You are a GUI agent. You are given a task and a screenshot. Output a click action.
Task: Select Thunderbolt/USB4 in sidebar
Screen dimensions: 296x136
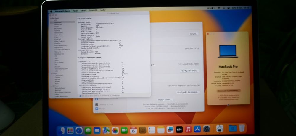62,69
